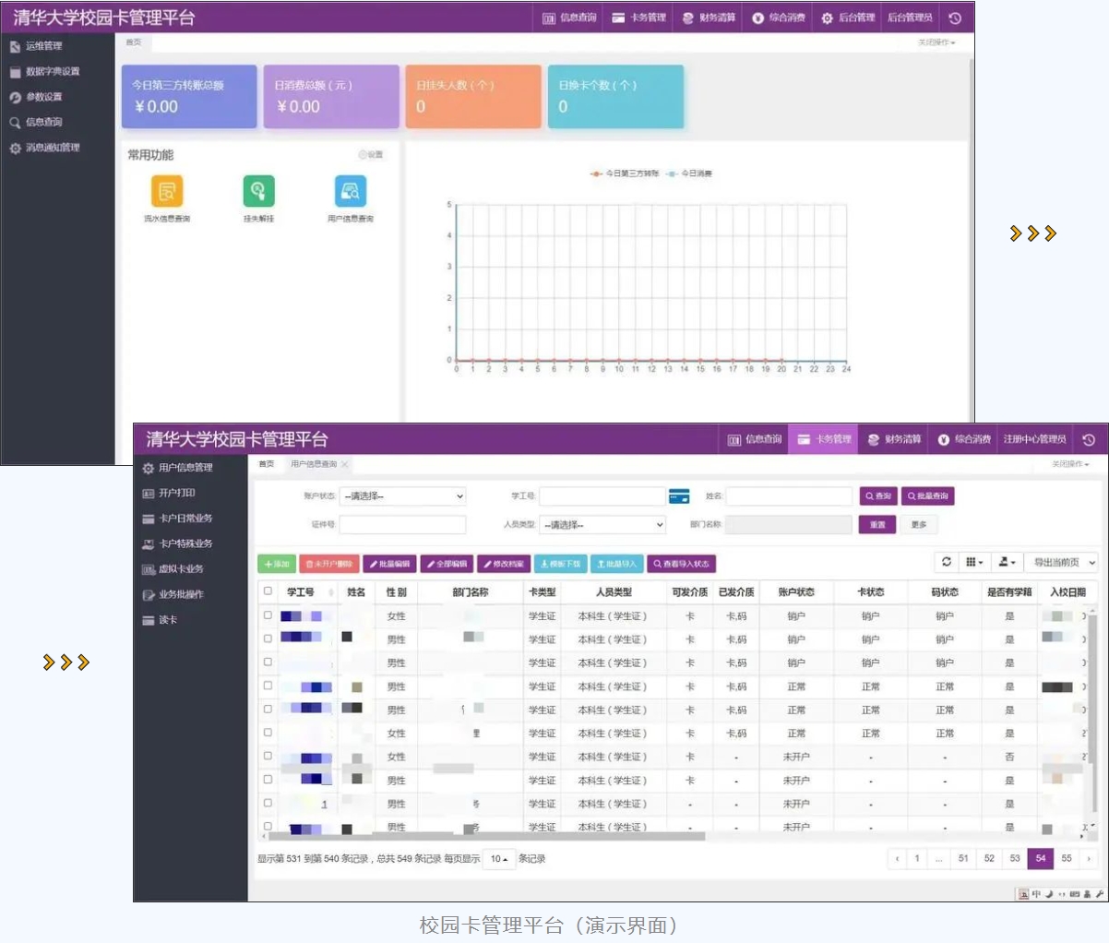Expand the 人员类型 dropdown
1109x943 pixels.
tap(603, 525)
